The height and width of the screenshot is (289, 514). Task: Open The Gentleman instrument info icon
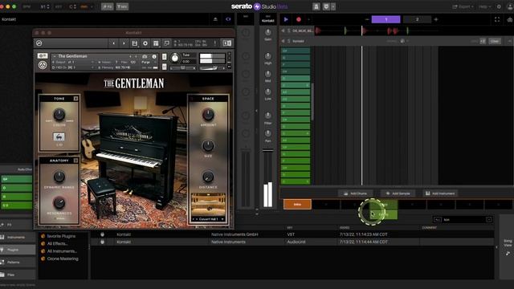point(154,57)
